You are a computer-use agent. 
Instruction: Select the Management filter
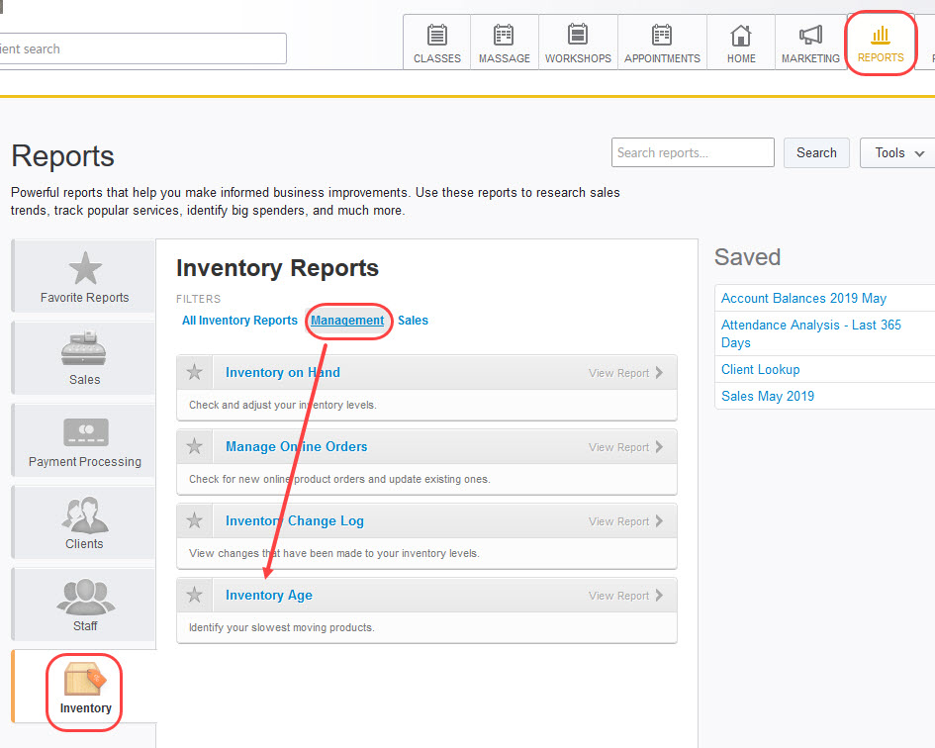click(x=347, y=321)
